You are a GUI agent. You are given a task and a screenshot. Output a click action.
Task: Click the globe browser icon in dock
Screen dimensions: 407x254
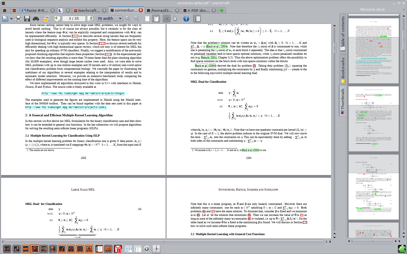[x=44, y=249]
